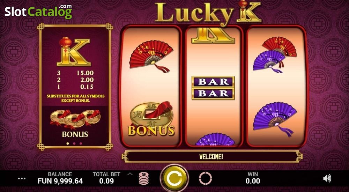Mute the game sound speaker icon
Viewport: 349px width, 192px height.
pyautogui.click(x=327, y=178)
